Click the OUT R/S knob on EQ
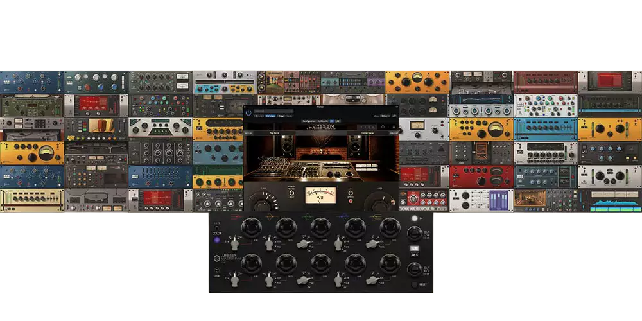This screenshot has height=321, width=642. pos(414,270)
